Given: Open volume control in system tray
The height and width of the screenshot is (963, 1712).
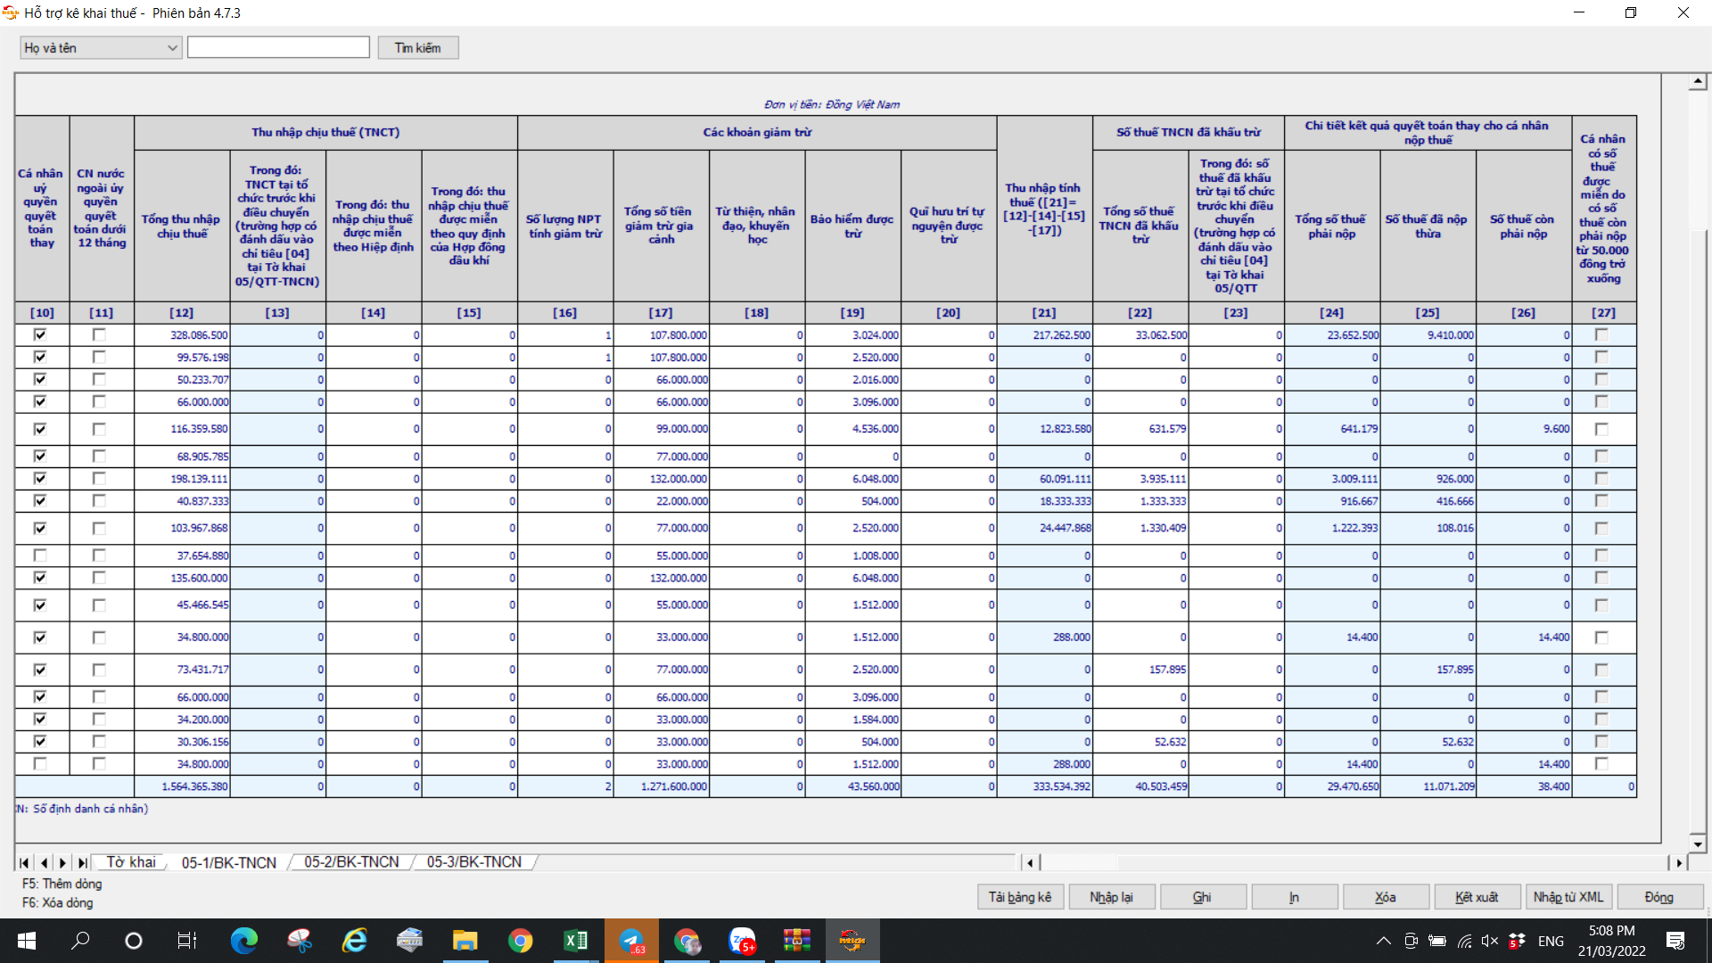Looking at the screenshot, I should point(1489,941).
